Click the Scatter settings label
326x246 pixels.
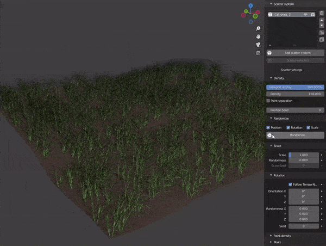(x=291, y=70)
